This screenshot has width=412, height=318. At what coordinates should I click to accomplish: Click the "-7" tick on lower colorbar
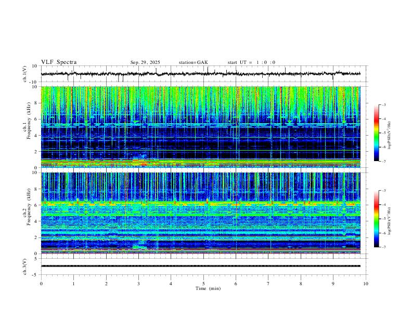coord(384,247)
